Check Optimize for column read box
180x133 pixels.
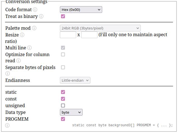pyautogui.click(x=63, y=54)
